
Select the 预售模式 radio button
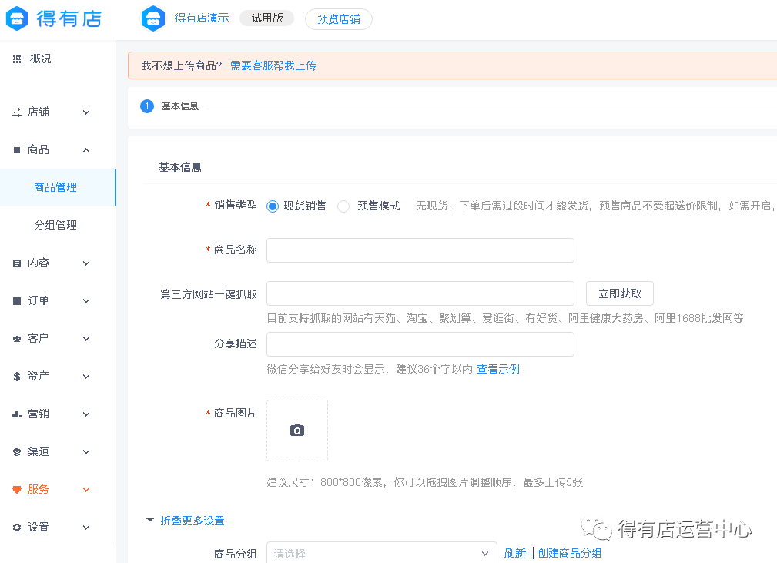(343, 206)
